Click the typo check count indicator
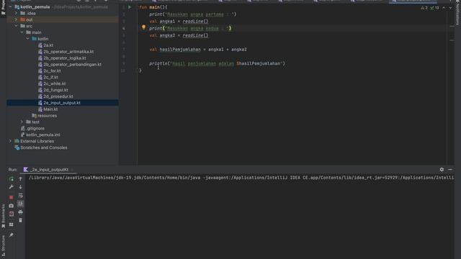 pyautogui.click(x=434, y=8)
